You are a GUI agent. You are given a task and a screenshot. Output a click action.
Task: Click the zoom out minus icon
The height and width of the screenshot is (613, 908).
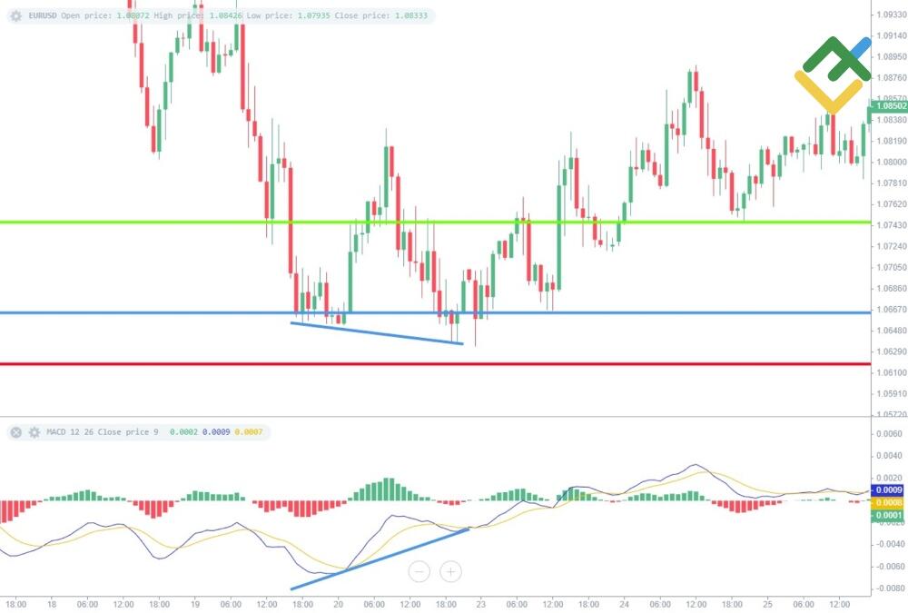pyautogui.click(x=419, y=571)
